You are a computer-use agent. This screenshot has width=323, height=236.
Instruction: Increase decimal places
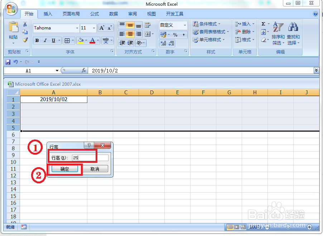pos(163,43)
